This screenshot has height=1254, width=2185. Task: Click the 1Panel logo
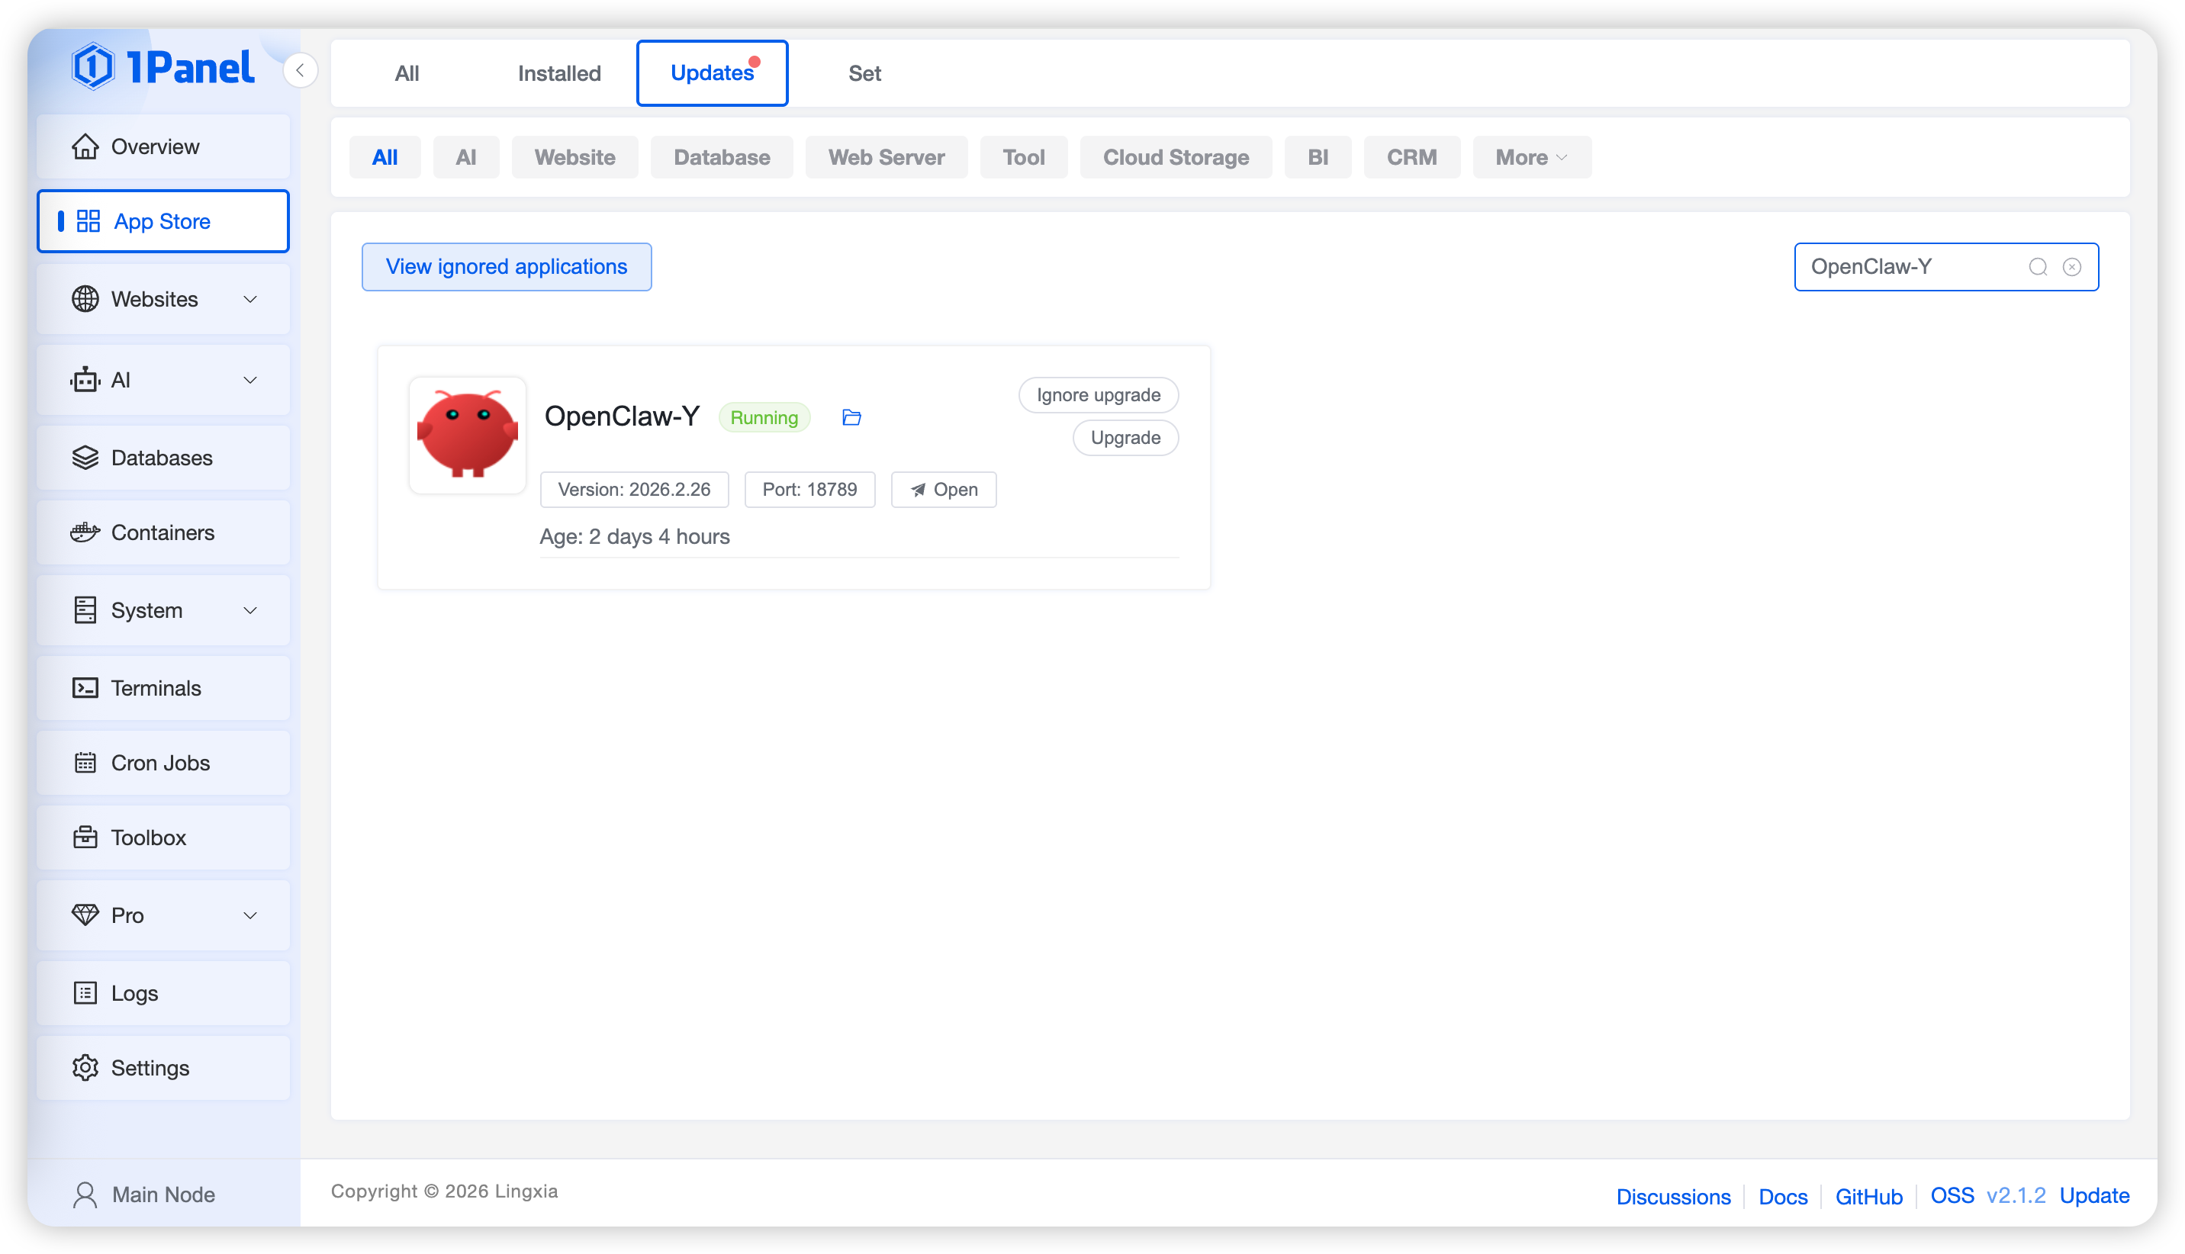[163, 67]
